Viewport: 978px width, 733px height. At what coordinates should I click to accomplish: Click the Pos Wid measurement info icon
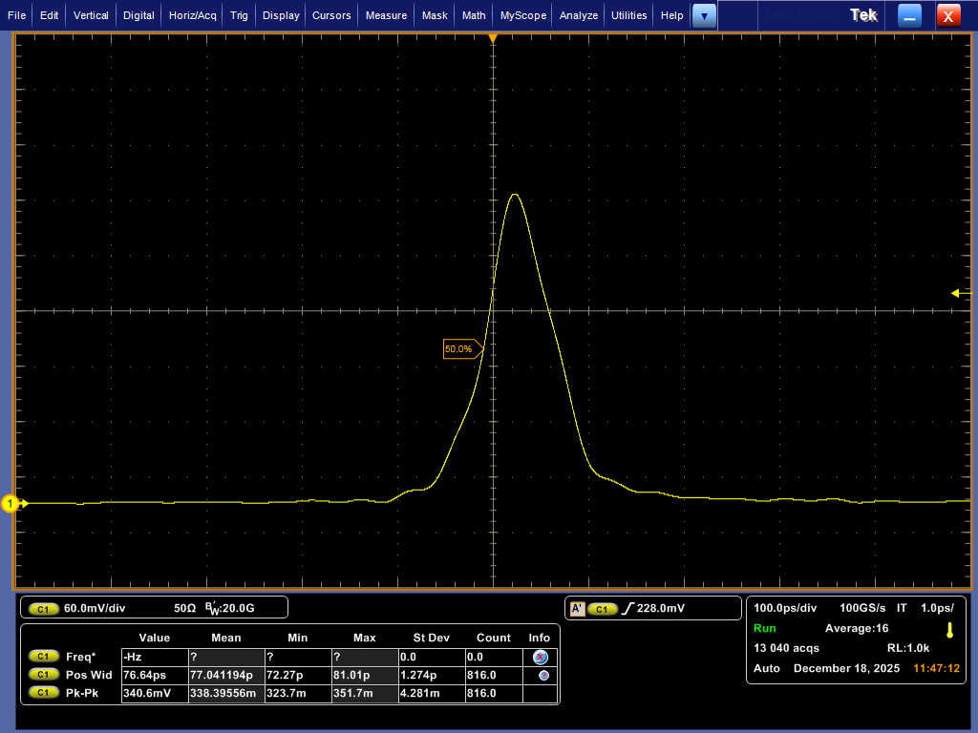[542, 675]
